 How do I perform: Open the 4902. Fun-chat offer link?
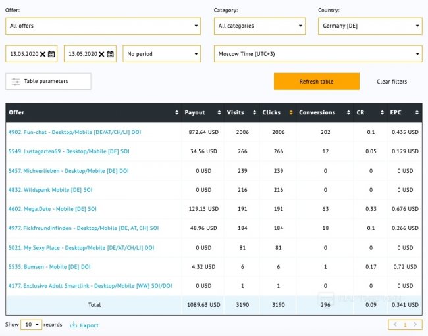click(74, 132)
